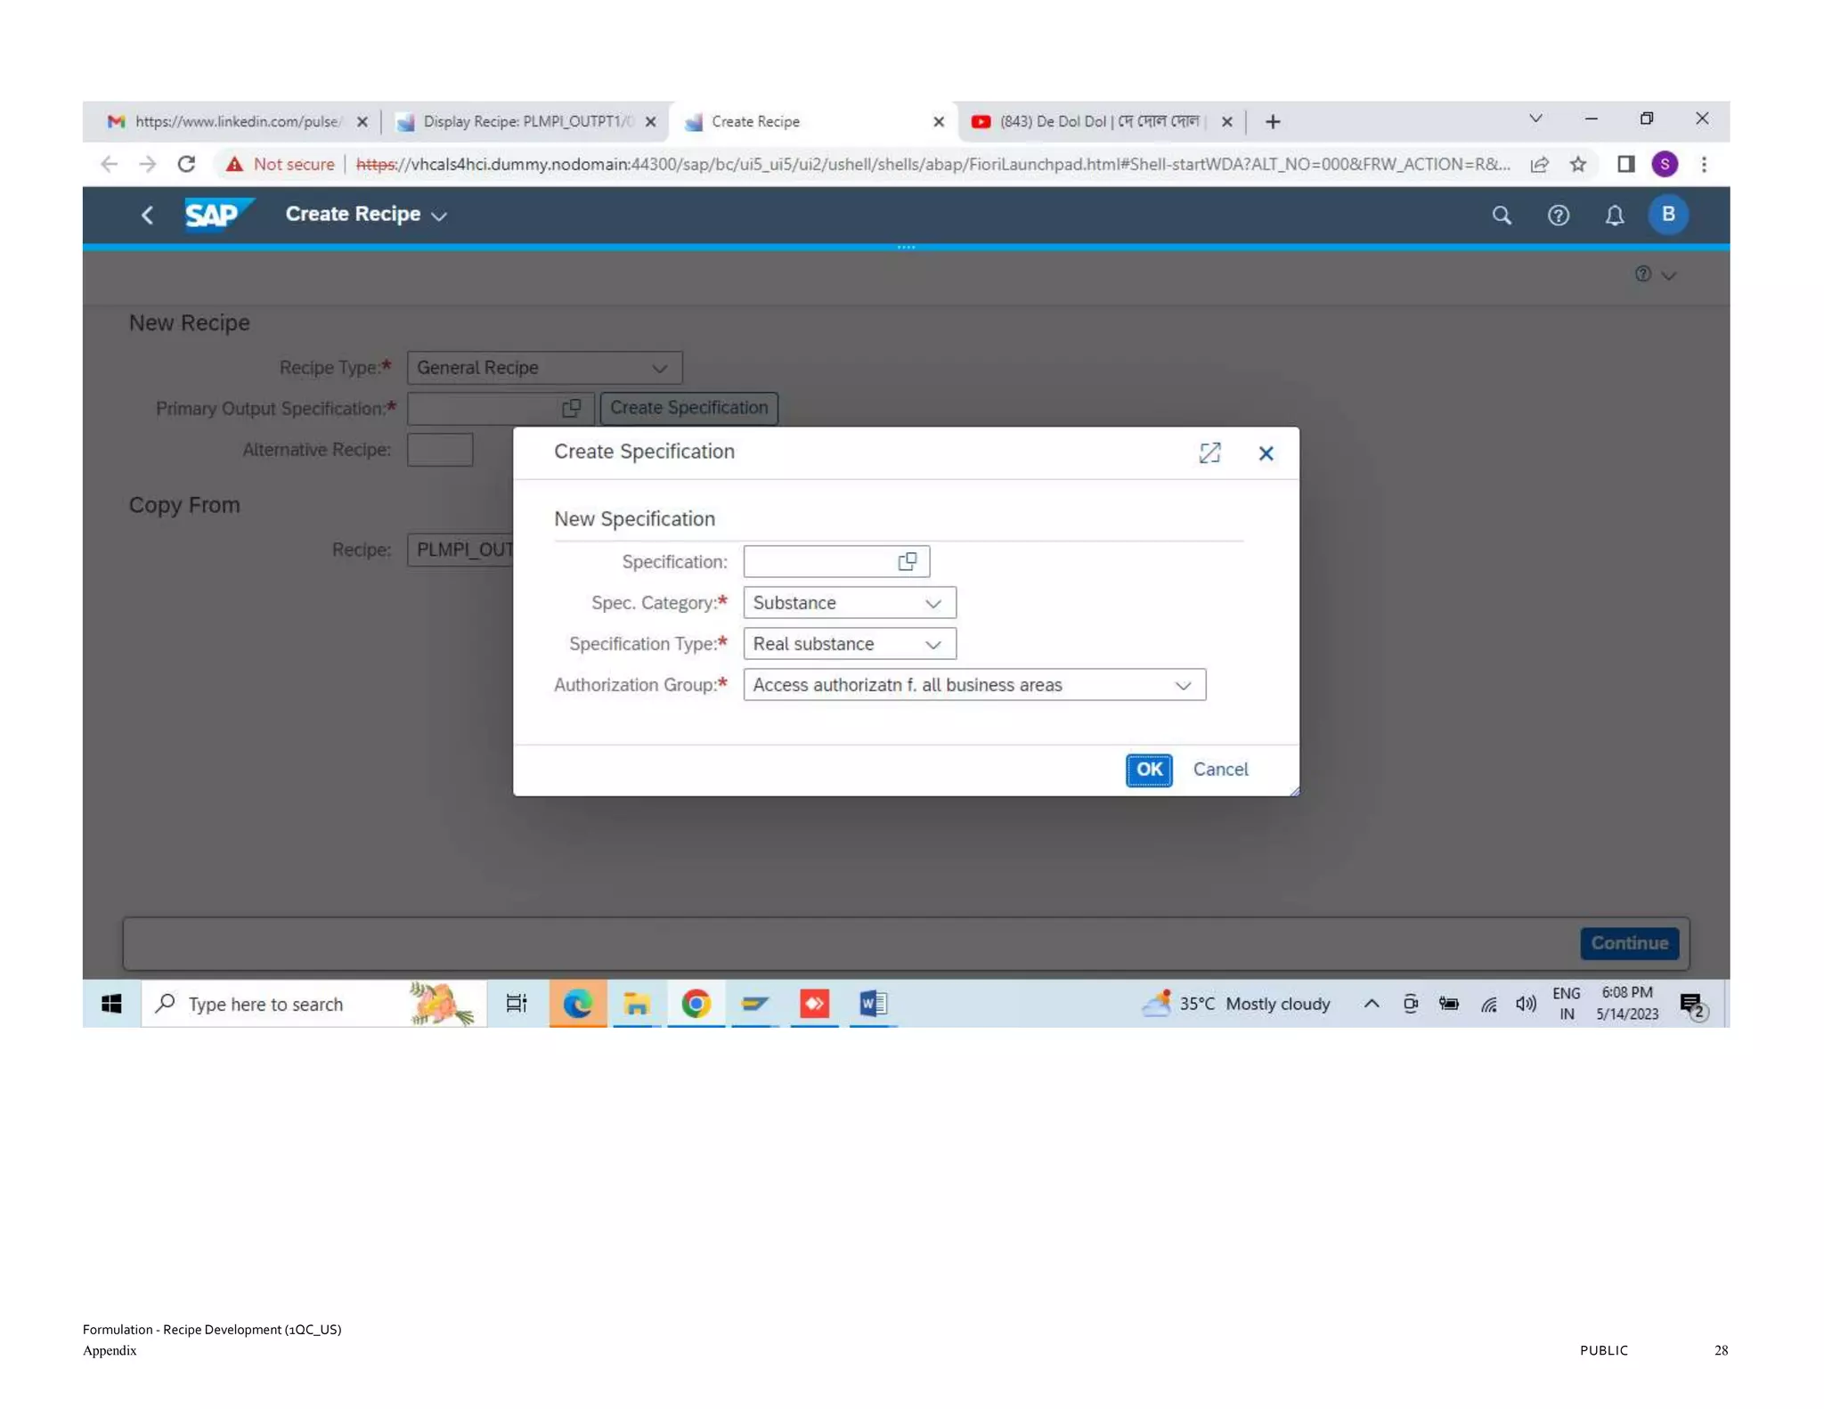Switch to the YouTube De Dol Dol tab
Viewport: 1824px width, 1409px height.
1097,121
